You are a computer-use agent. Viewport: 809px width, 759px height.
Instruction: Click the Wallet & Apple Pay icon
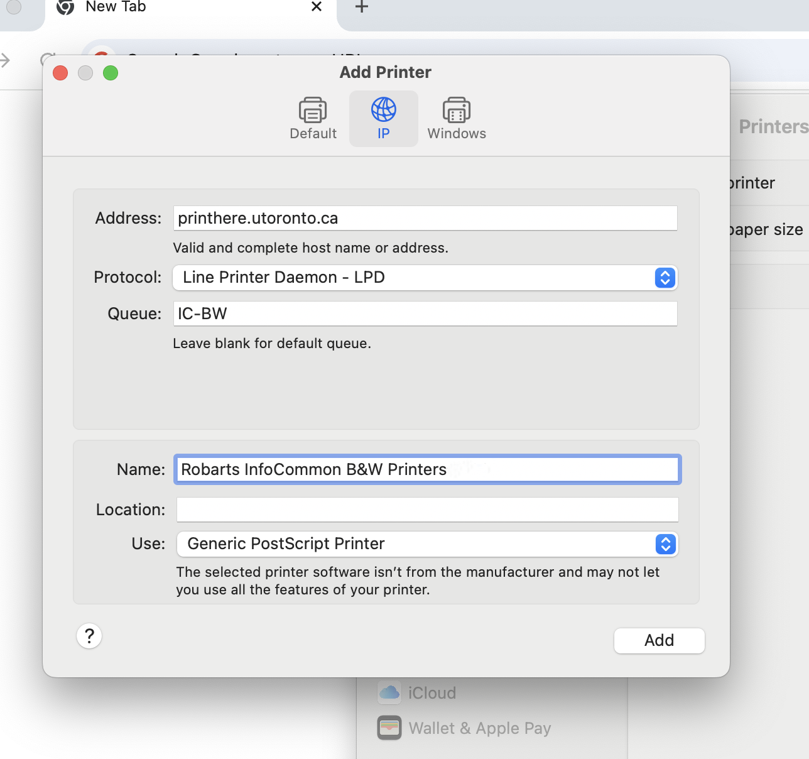(389, 728)
